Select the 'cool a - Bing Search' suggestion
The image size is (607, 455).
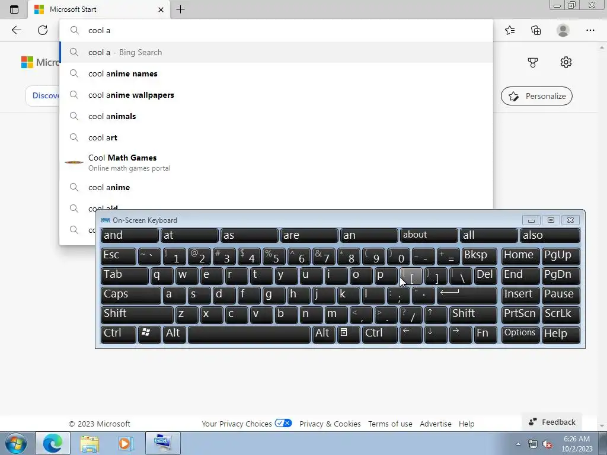point(276,52)
